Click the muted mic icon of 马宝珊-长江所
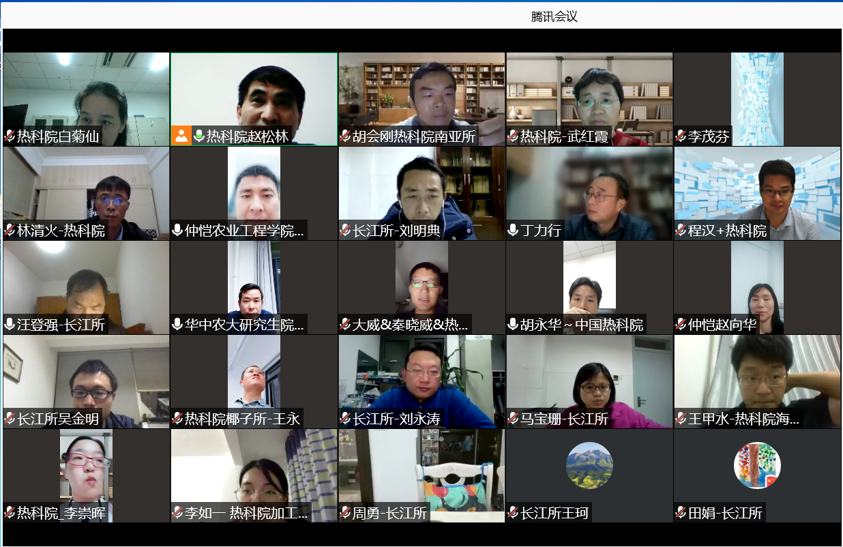Screen dimensions: 843x547 click(x=513, y=419)
